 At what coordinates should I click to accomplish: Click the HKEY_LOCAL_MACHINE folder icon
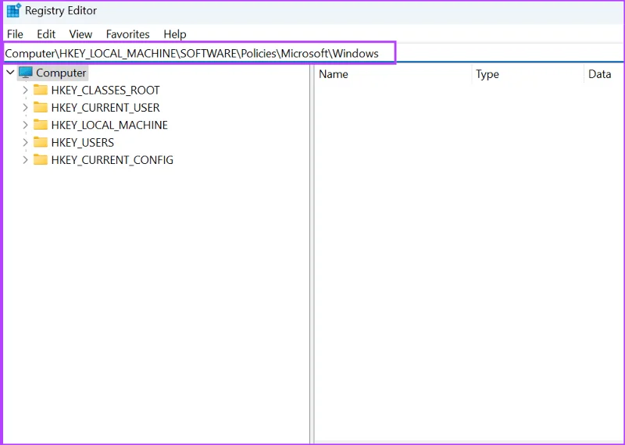coord(41,125)
